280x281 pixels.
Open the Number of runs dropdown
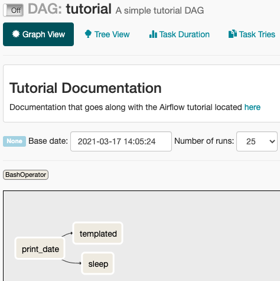point(257,141)
